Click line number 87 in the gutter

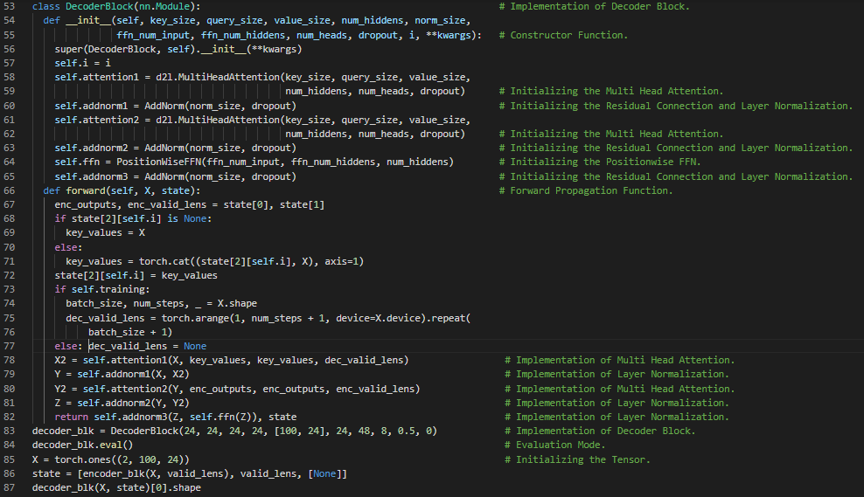tap(12, 487)
